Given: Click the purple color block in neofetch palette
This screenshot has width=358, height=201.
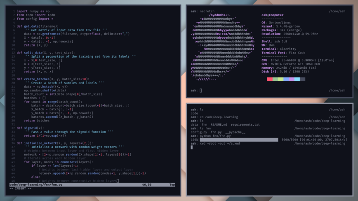Looking at the screenshot, I should [292, 79].
